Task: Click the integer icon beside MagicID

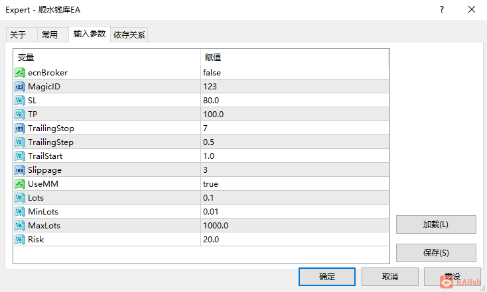Action: point(20,87)
